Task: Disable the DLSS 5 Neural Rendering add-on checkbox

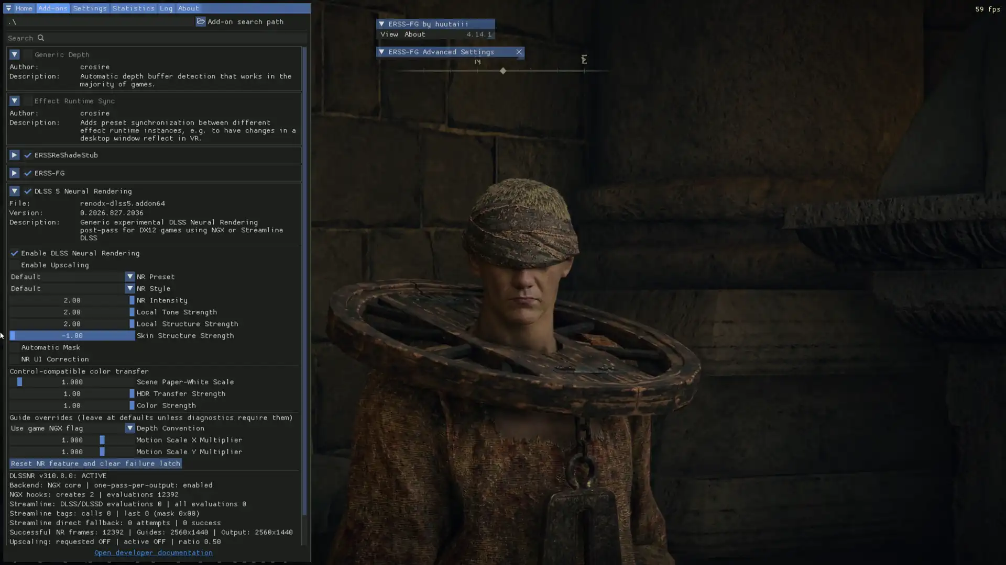Action: point(28,191)
